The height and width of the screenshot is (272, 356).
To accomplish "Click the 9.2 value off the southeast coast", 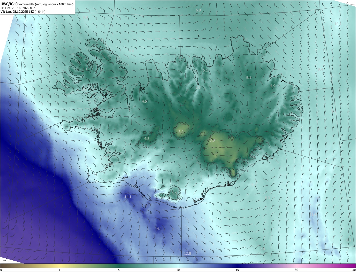I will pyautogui.click(x=254, y=184).
